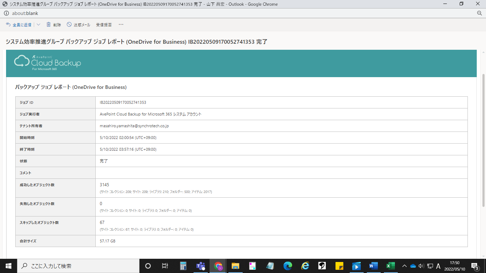The image size is (486, 273).
Task: Open the reply options dropdown arrow
Action: point(38,25)
